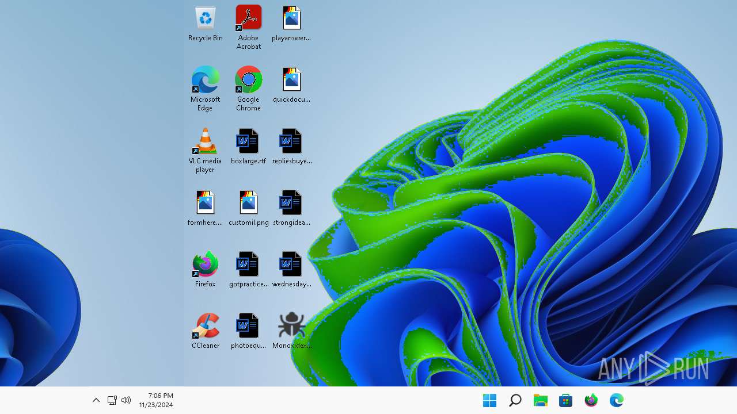Select the wednesday document icon
The image size is (737, 414).
click(291, 270)
